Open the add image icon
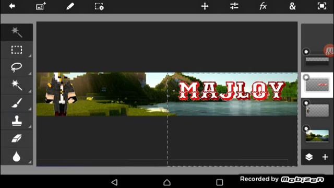 (41, 6)
